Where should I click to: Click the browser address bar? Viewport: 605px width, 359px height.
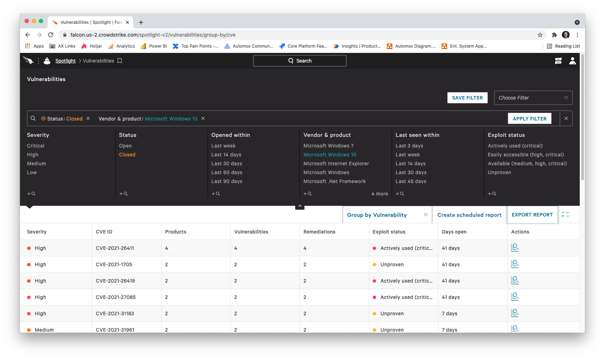(x=299, y=35)
